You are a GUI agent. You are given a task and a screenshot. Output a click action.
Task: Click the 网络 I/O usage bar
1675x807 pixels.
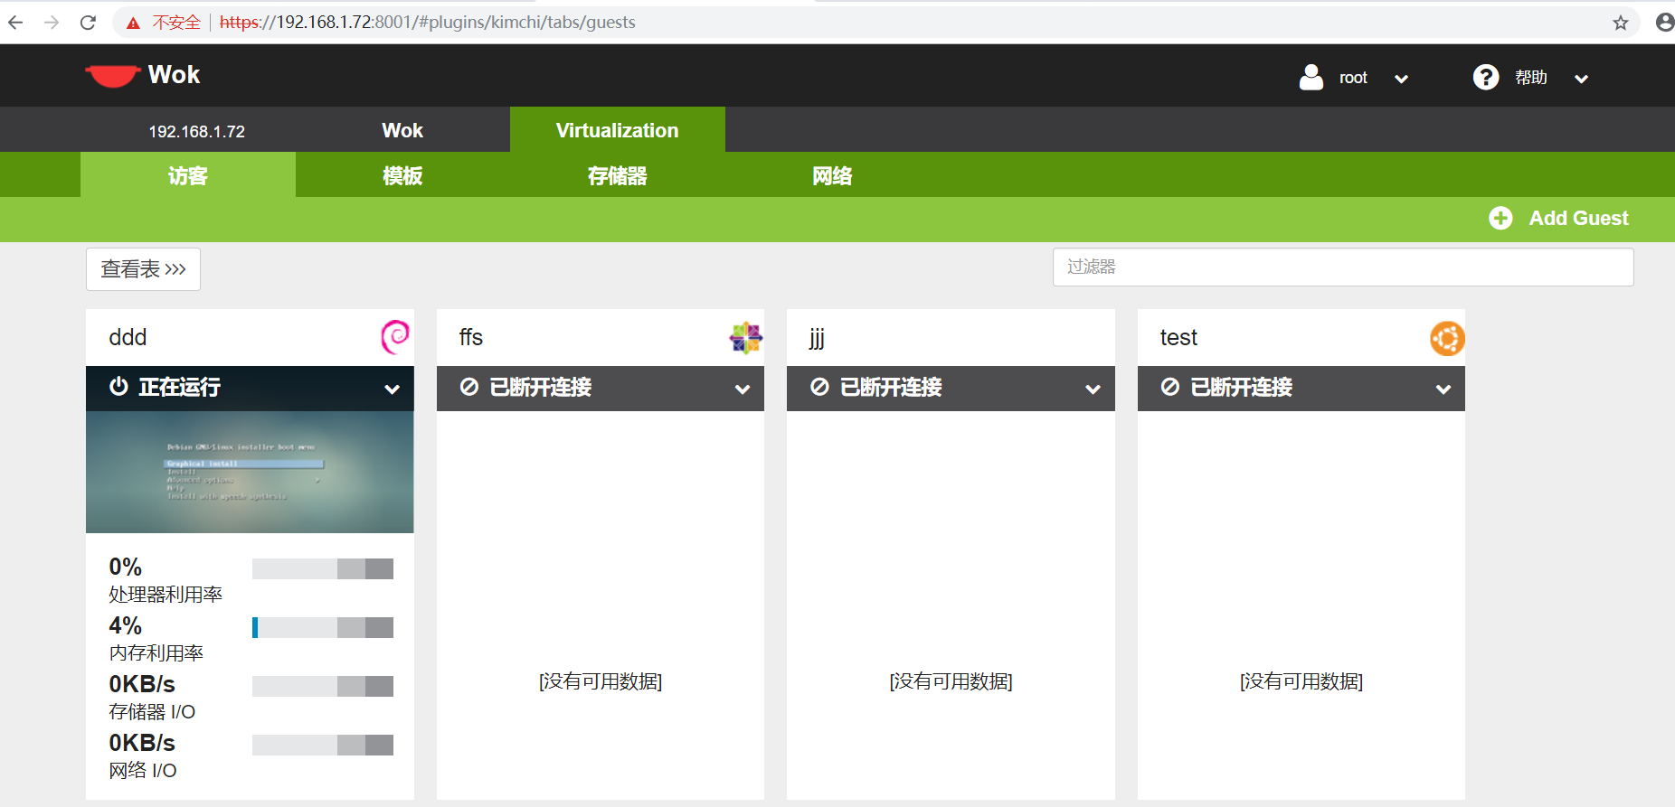pos(323,745)
